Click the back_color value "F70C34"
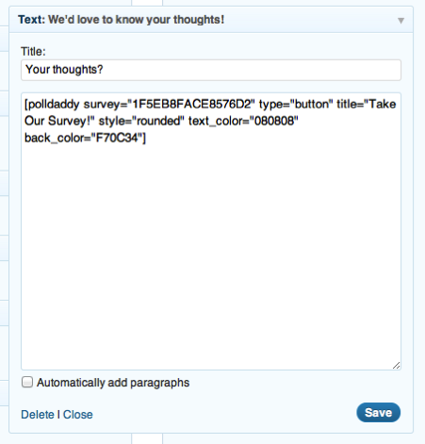 [117, 138]
